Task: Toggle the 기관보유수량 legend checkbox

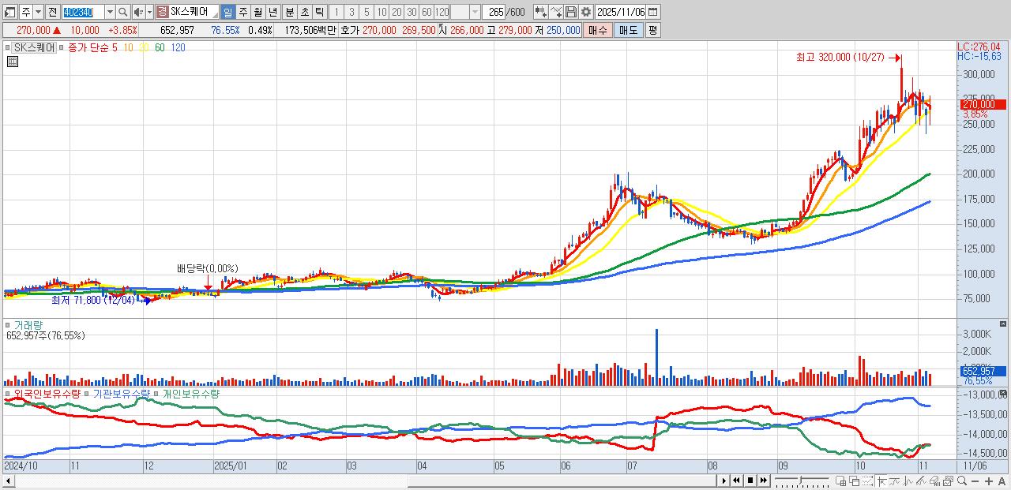Action: pyautogui.click(x=87, y=393)
